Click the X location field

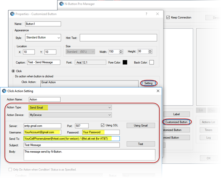29,52
